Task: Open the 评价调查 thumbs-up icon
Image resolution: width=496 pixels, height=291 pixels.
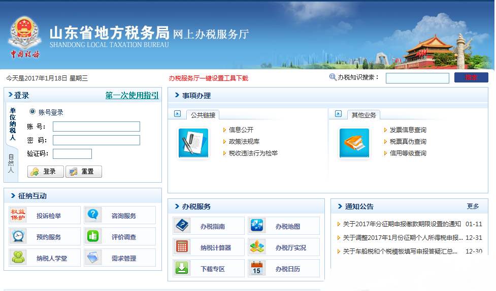Action: pyautogui.click(x=93, y=236)
